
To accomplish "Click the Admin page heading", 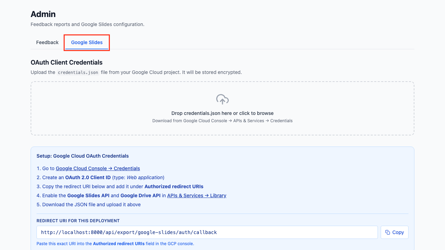I will 43,14.
